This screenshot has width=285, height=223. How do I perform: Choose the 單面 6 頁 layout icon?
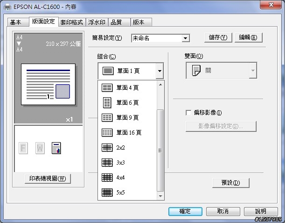[x=107, y=102]
